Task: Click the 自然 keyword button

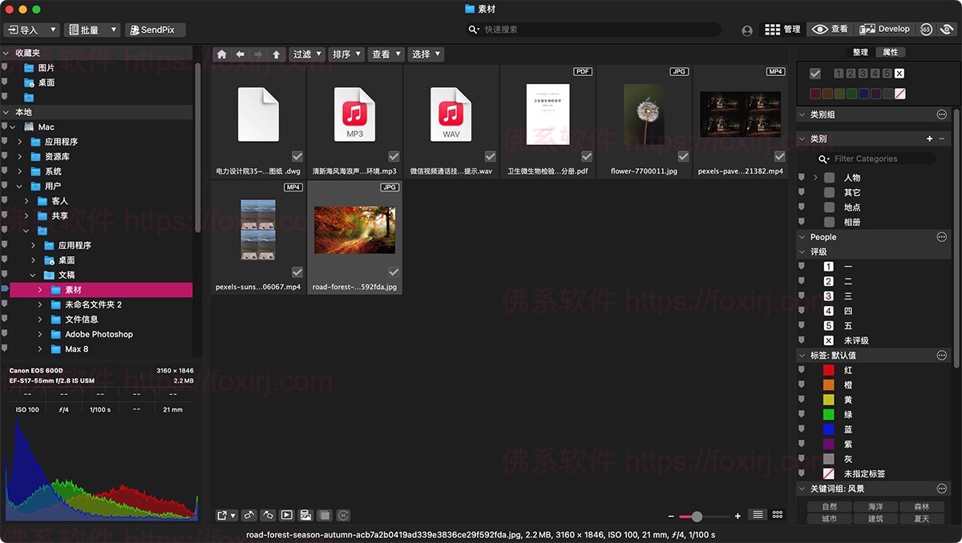Action: [x=829, y=505]
